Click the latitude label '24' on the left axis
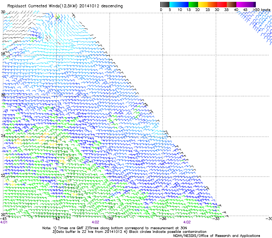This screenshot has height=238, width=272. (x=3, y=136)
